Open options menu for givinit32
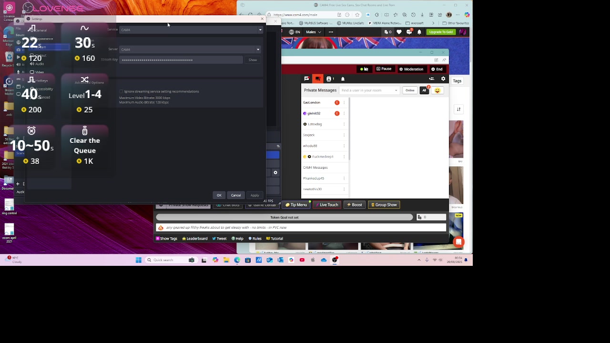The height and width of the screenshot is (343, 610). 344,113
